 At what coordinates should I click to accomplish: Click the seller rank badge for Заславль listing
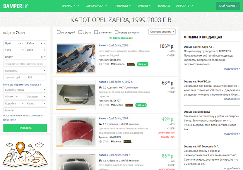click(x=131, y=64)
